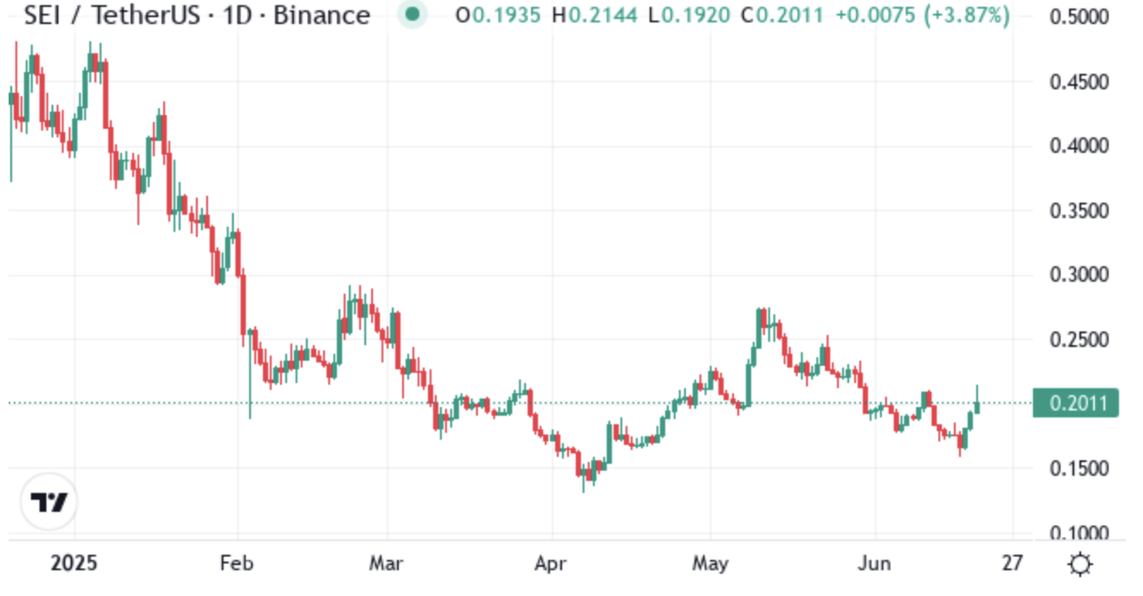The image size is (1143, 596).
Task: Open chart settings gear icon
Action: [1079, 565]
